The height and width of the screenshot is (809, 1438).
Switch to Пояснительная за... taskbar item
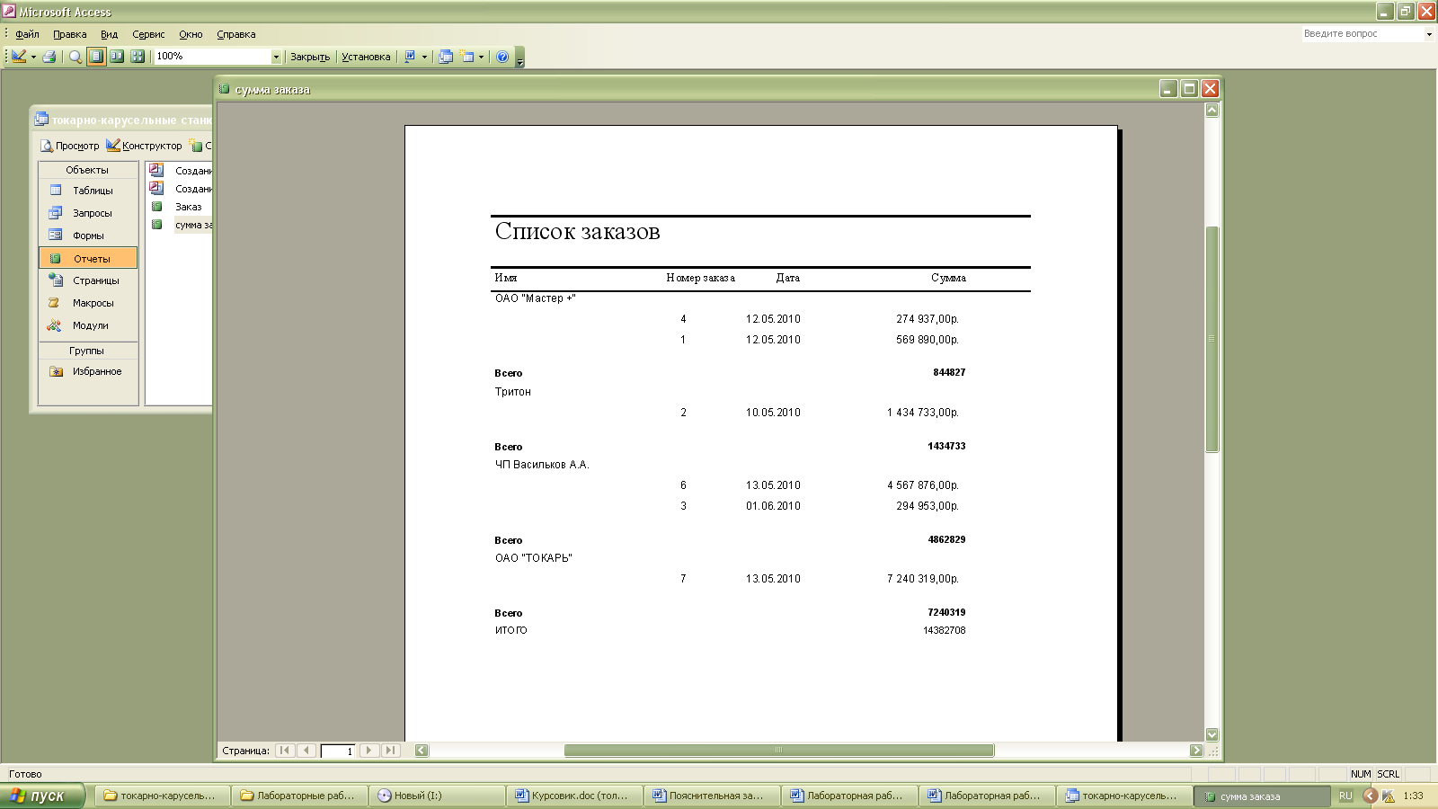(711, 796)
